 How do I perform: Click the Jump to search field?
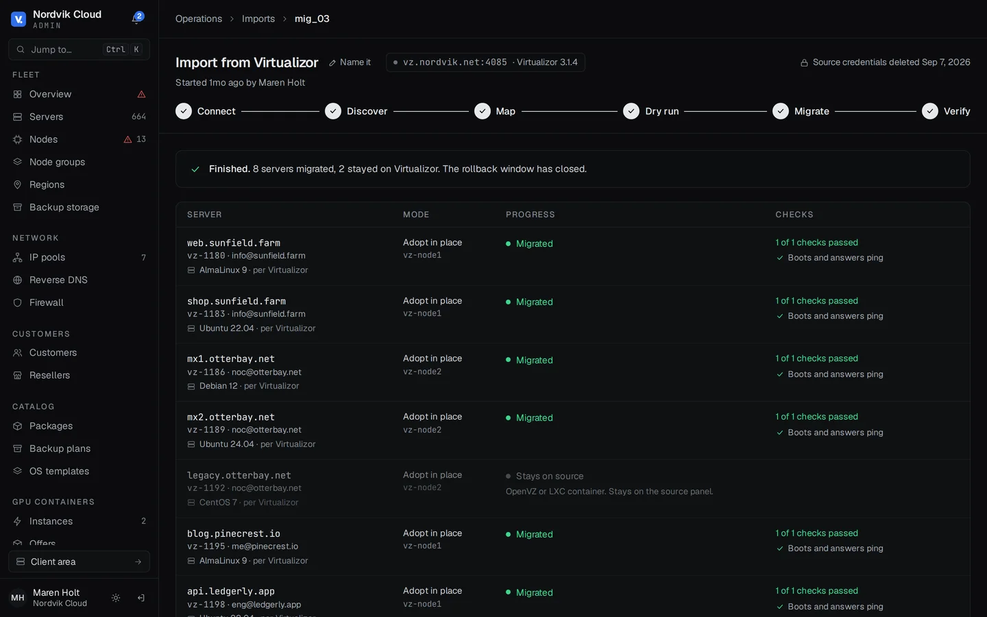(x=80, y=49)
